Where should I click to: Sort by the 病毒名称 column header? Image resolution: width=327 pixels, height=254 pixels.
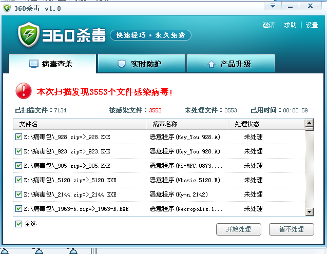187,124
